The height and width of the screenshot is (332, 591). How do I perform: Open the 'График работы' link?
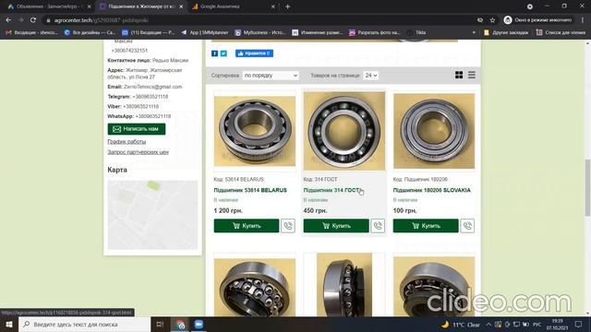pos(127,141)
